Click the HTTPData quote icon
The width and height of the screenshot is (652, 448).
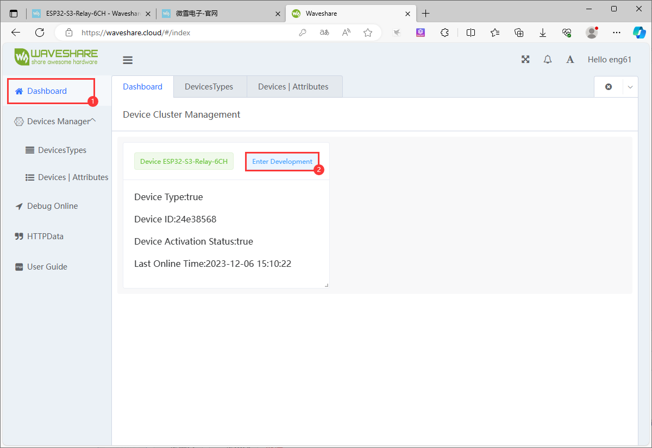[x=19, y=236]
